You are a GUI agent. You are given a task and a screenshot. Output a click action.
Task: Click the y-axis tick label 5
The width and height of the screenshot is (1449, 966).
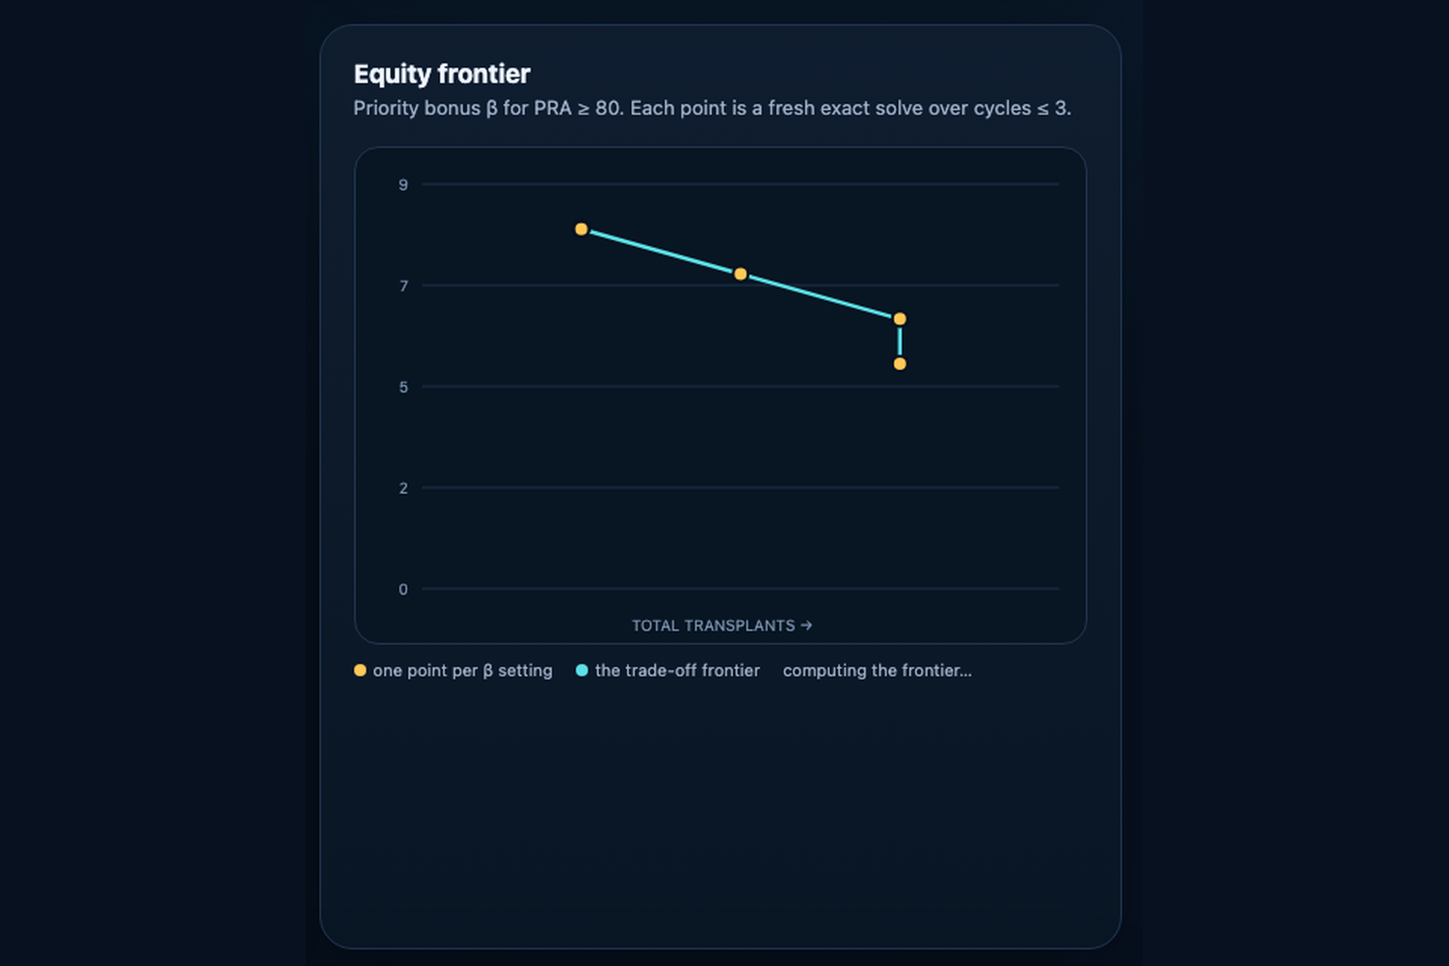click(403, 387)
